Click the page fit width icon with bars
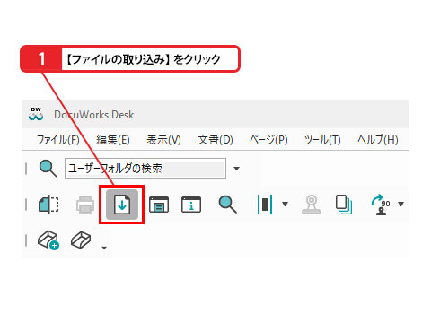This screenshot has height=323, width=431. [x=265, y=205]
